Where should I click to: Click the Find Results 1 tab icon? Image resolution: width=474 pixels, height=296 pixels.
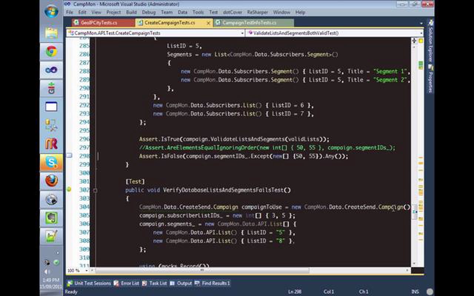click(197, 283)
